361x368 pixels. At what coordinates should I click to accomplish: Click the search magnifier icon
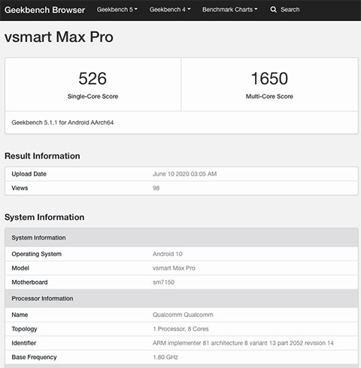pyautogui.click(x=273, y=10)
